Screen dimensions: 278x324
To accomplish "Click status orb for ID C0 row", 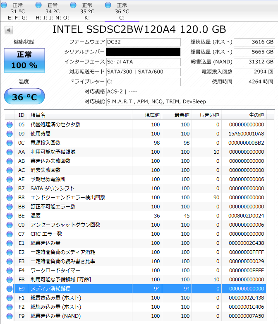I will (10, 225).
